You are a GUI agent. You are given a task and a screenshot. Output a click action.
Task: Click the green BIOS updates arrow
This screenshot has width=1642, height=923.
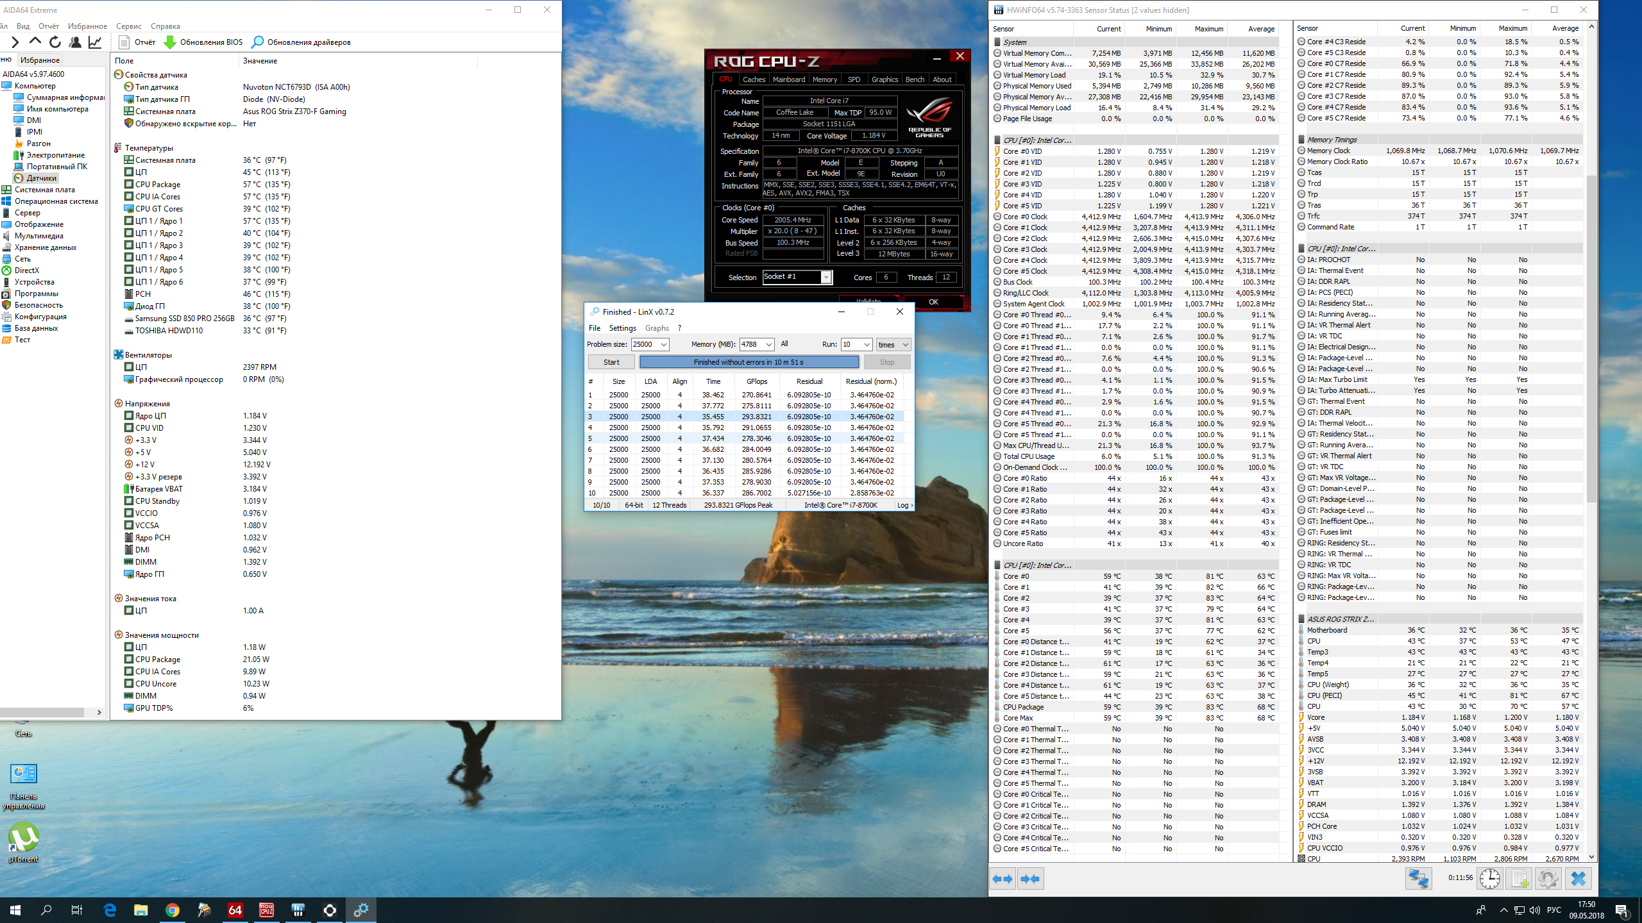[170, 42]
